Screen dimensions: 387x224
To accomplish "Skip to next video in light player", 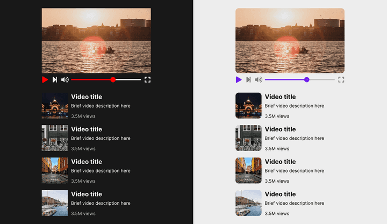I will (x=248, y=79).
